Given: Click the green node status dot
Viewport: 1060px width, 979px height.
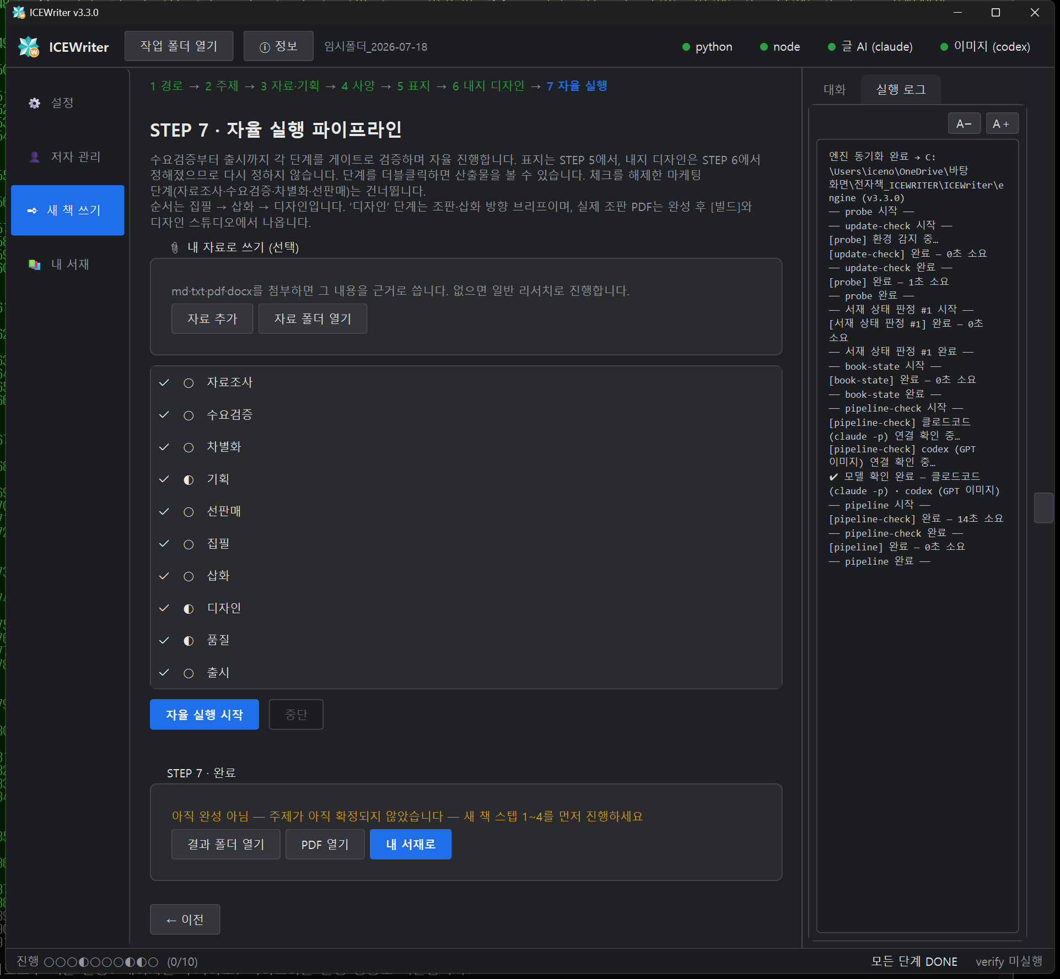Looking at the screenshot, I should click(x=764, y=47).
